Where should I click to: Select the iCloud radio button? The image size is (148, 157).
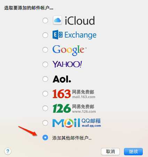[45, 21]
